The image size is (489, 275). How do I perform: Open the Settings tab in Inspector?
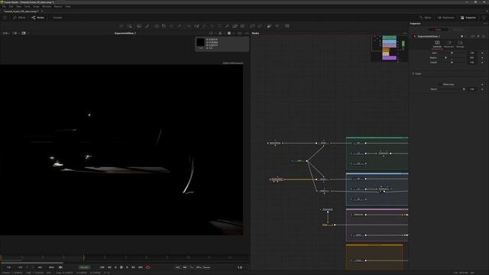460,44
